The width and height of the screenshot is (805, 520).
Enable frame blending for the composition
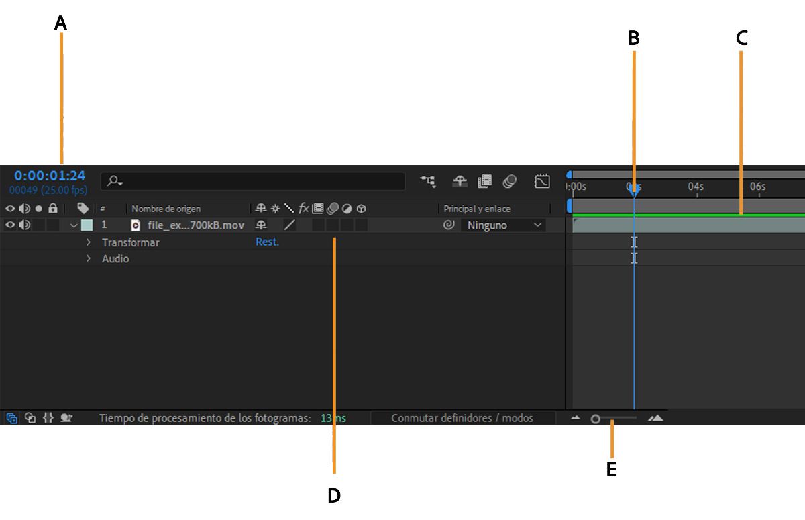pos(484,181)
